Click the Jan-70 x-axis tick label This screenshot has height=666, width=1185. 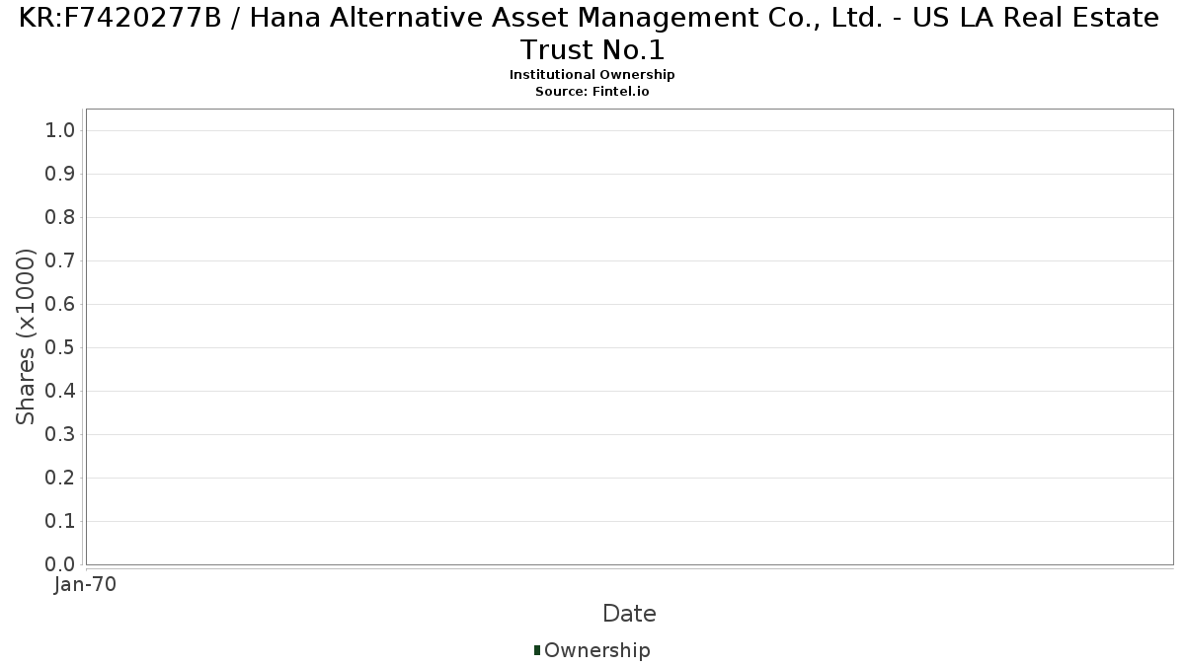(86, 584)
